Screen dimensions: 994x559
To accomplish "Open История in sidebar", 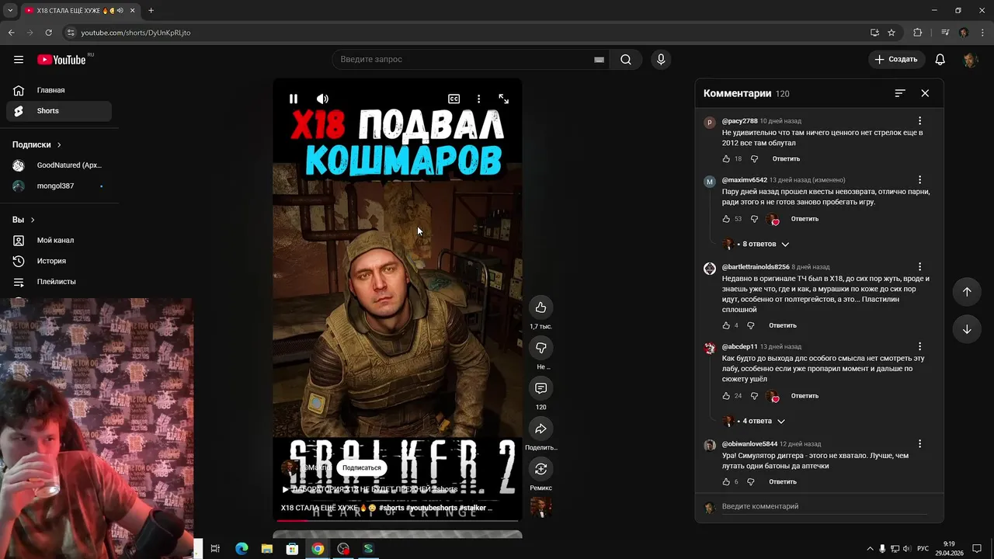I will [x=59, y=262].
